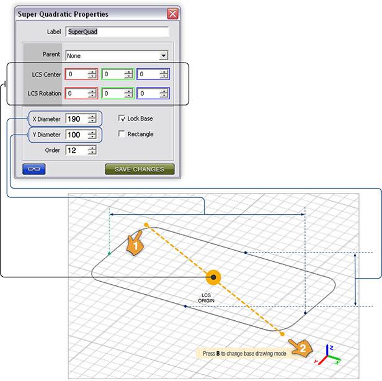Click the blue LCS Rotation Z field
Image resolution: width=382 pixels, height=381 pixels.
153,93
